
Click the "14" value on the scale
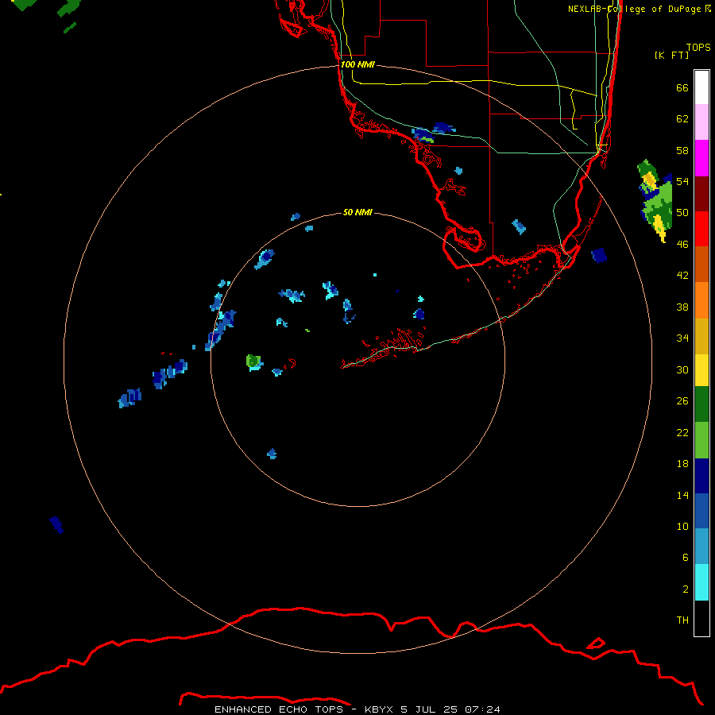tap(682, 495)
